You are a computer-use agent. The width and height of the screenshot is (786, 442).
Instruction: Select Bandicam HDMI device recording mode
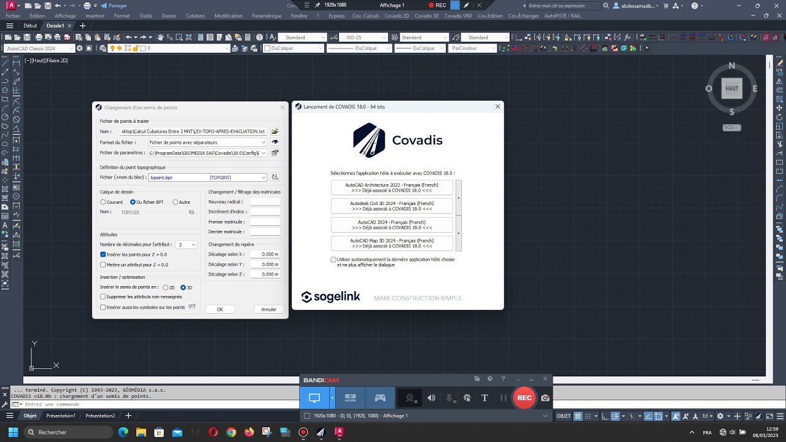click(351, 398)
